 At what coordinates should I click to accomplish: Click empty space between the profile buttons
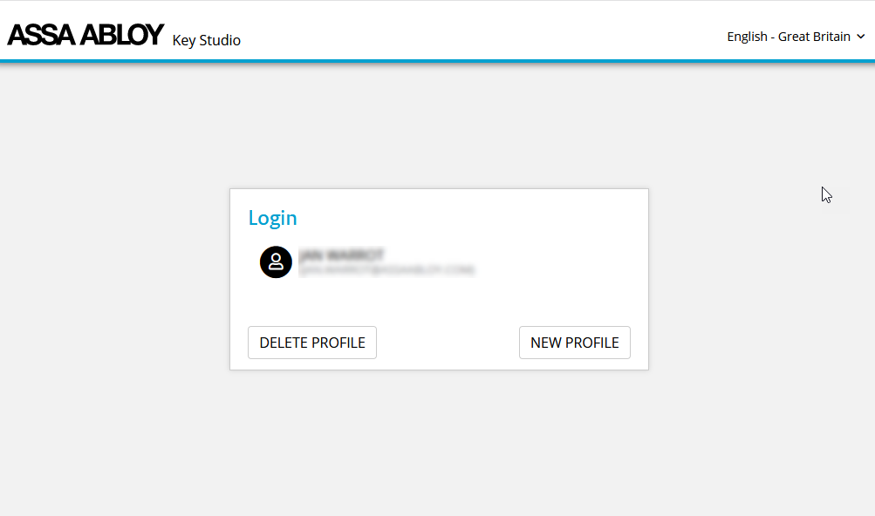coord(447,343)
